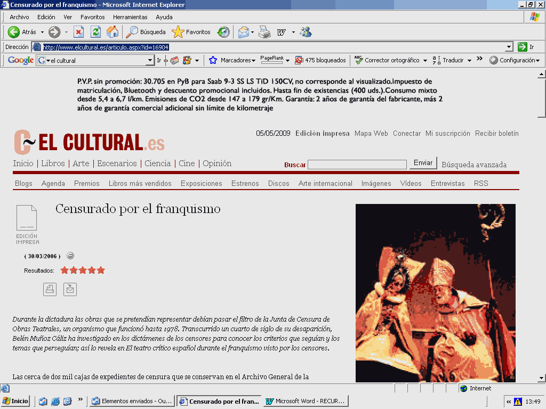Viewport: 546px width, 409px height.
Task: Open the Libros section link
Action: point(53,163)
